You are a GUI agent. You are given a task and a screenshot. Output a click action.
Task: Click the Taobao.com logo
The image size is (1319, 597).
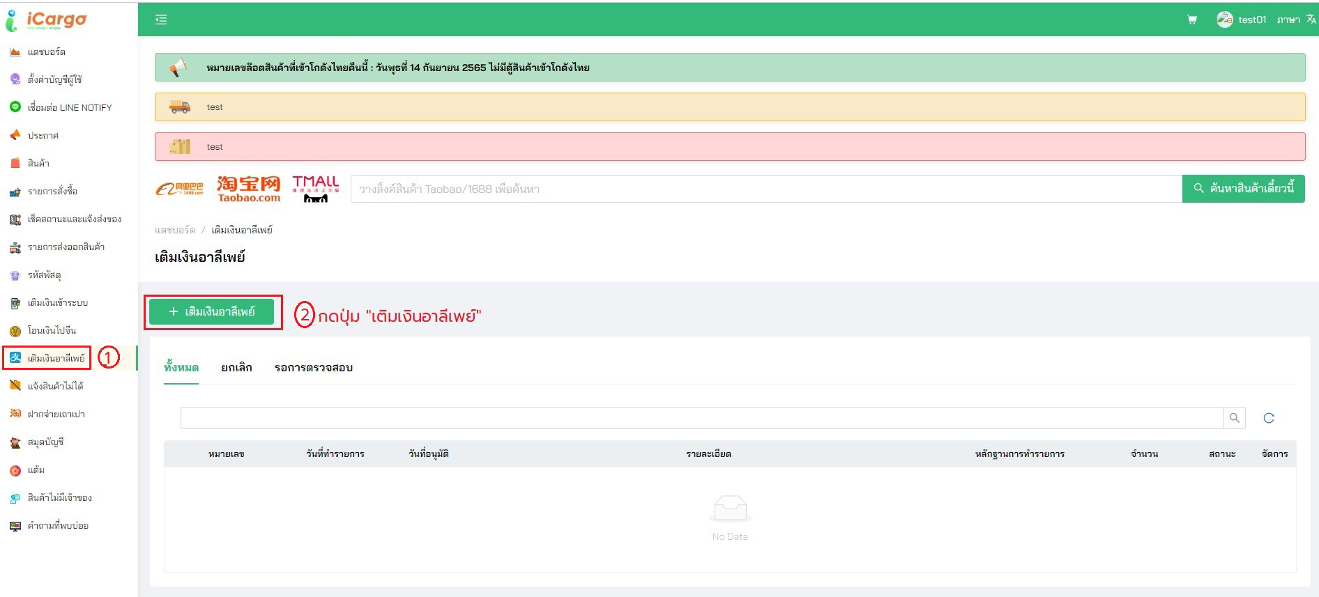(249, 189)
